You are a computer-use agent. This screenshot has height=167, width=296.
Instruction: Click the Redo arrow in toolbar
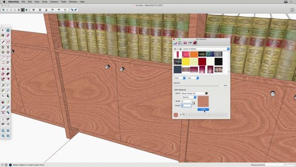tap(76, 10)
